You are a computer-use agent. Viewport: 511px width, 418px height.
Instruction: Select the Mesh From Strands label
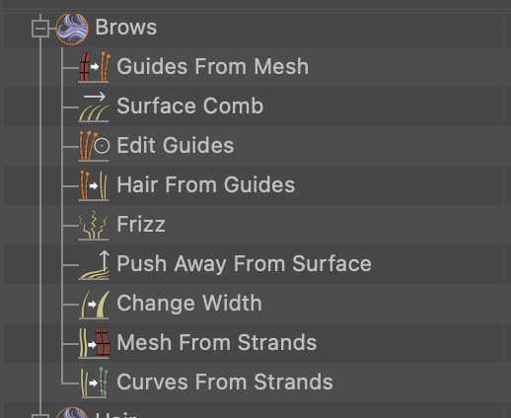pos(217,342)
